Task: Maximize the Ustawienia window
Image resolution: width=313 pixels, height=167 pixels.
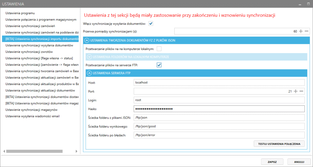Action: point(308,4)
